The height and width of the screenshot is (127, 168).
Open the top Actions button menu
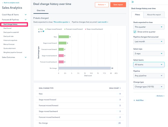[102, 5]
